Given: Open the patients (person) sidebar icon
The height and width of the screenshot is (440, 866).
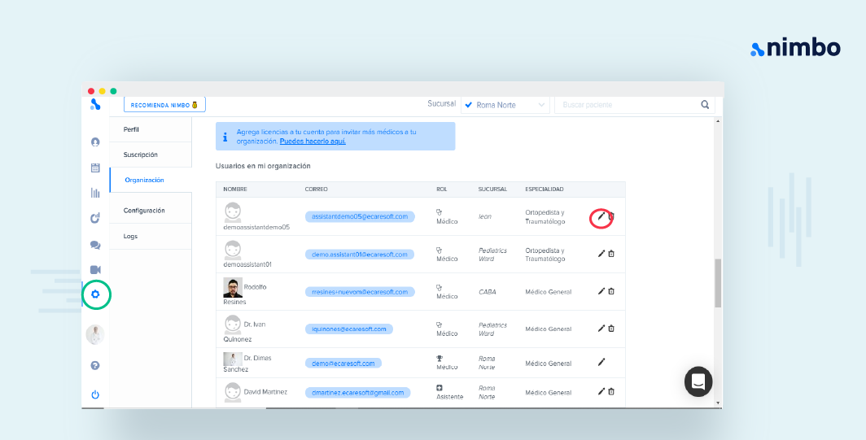Looking at the screenshot, I should 95,142.
